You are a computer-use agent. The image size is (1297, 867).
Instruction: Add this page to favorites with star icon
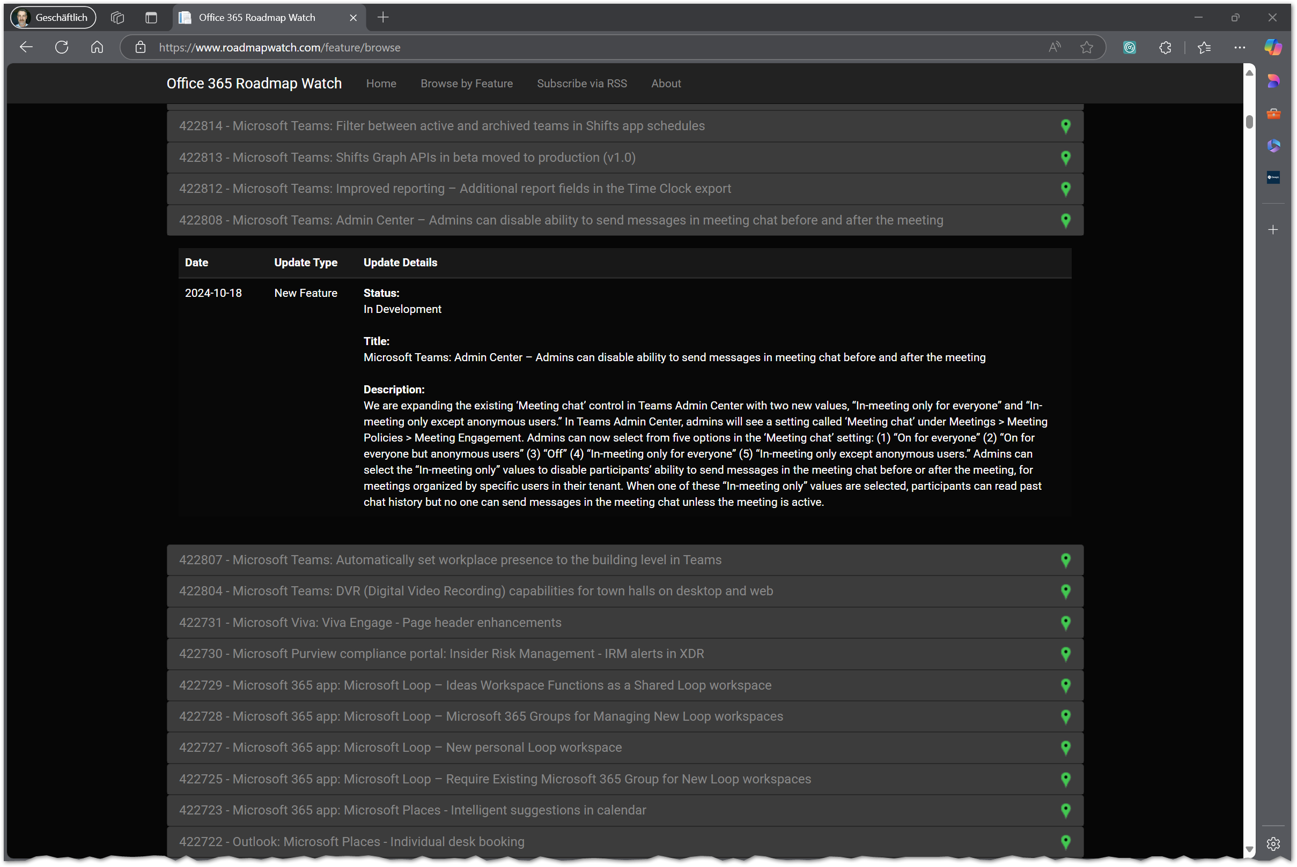tap(1086, 48)
